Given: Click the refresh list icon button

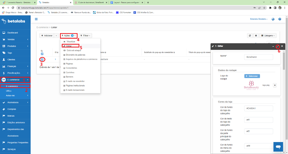Looking at the screenshot, I should click(x=250, y=36).
